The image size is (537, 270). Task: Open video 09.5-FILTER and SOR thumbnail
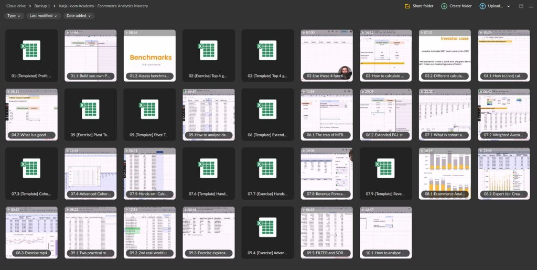click(x=327, y=232)
